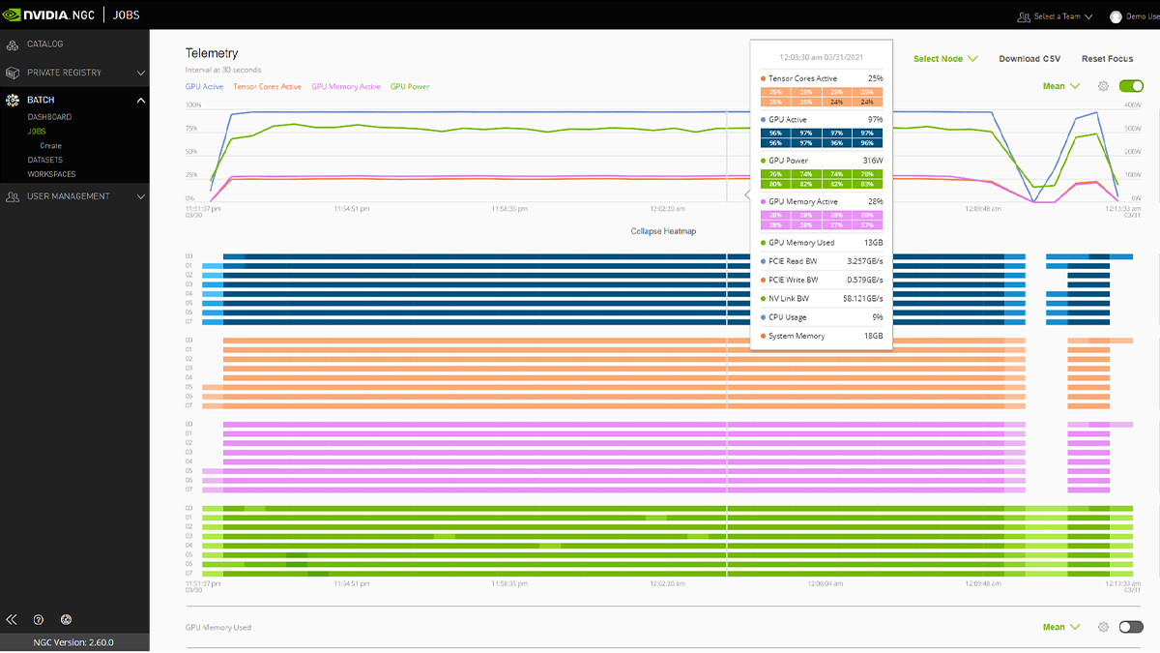The image size is (1160, 653).
Task: Open the Mean dropdown above the telemetry chart
Action: click(1060, 86)
